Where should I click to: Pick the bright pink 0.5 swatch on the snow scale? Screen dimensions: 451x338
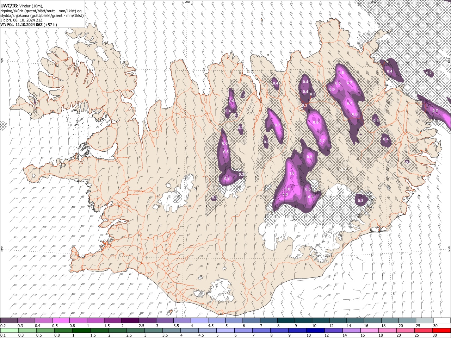tap(61, 320)
